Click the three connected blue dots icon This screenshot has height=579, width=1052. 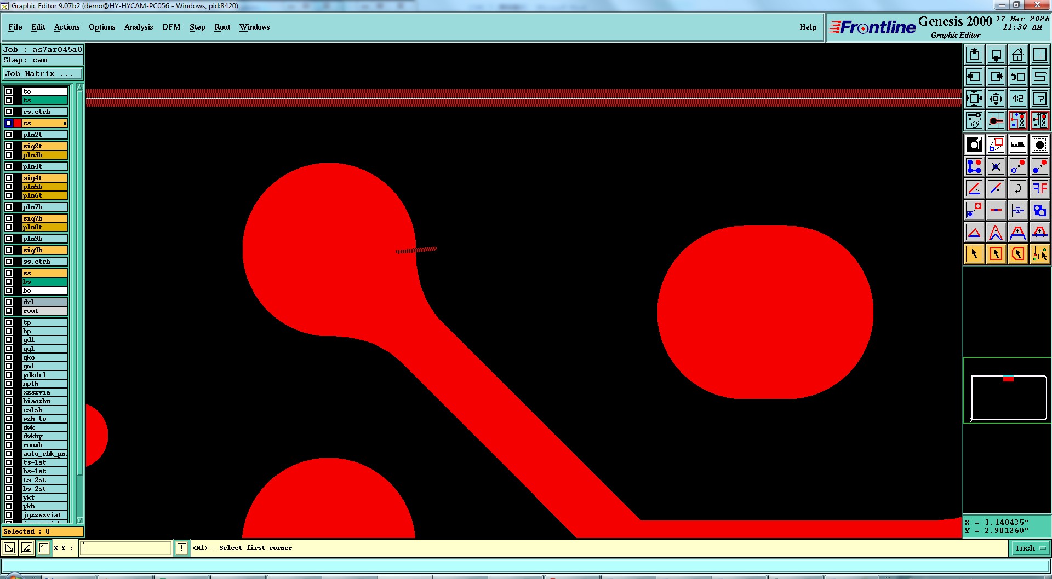(974, 166)
